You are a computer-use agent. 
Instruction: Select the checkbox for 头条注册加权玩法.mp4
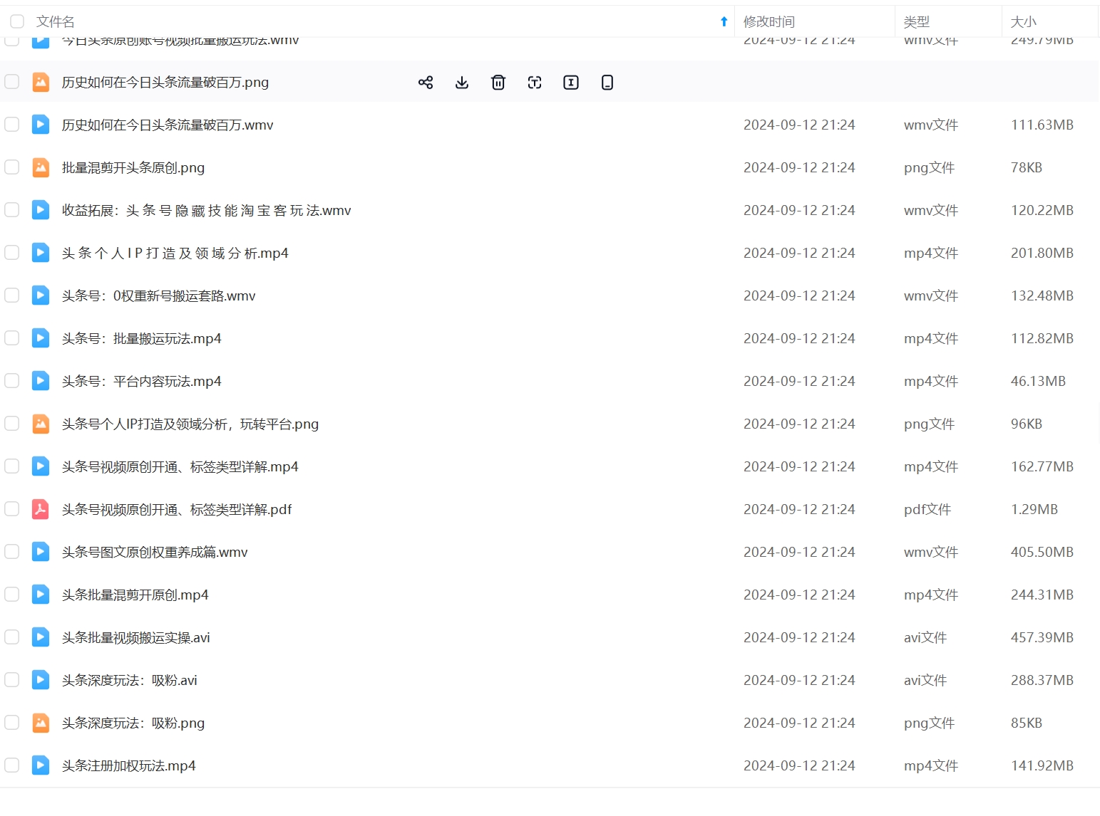[x=12, y=765]
